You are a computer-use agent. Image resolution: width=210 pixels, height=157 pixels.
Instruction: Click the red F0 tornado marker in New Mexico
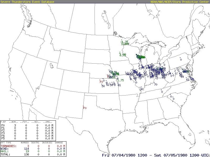(85, 108)
